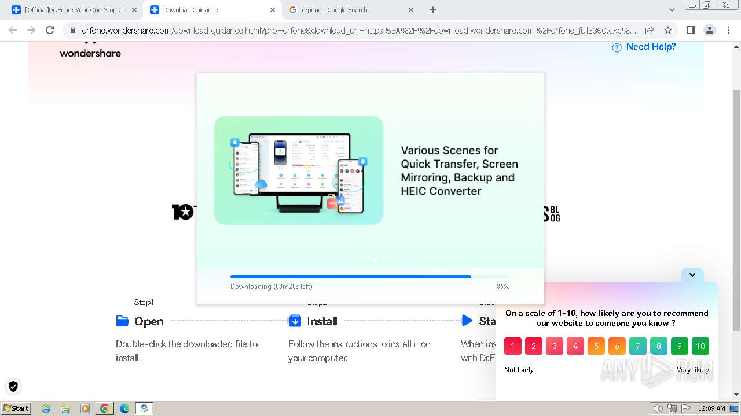741x416 pixels.
Task: Click the network tray icon
Action: tap(672, 408)
